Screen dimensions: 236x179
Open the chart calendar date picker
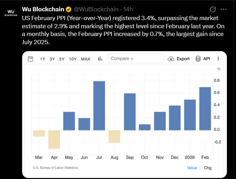31,59
